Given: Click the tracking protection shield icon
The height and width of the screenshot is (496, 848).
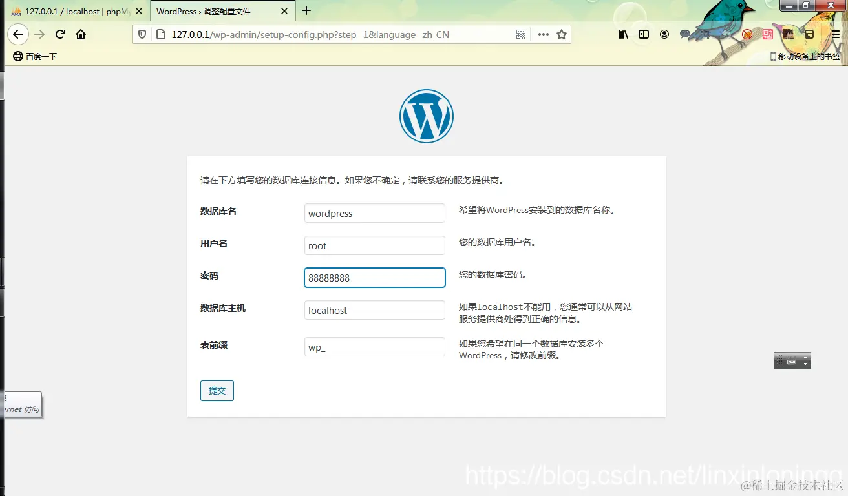Looking at the screenshot, I should pos(143,34).
